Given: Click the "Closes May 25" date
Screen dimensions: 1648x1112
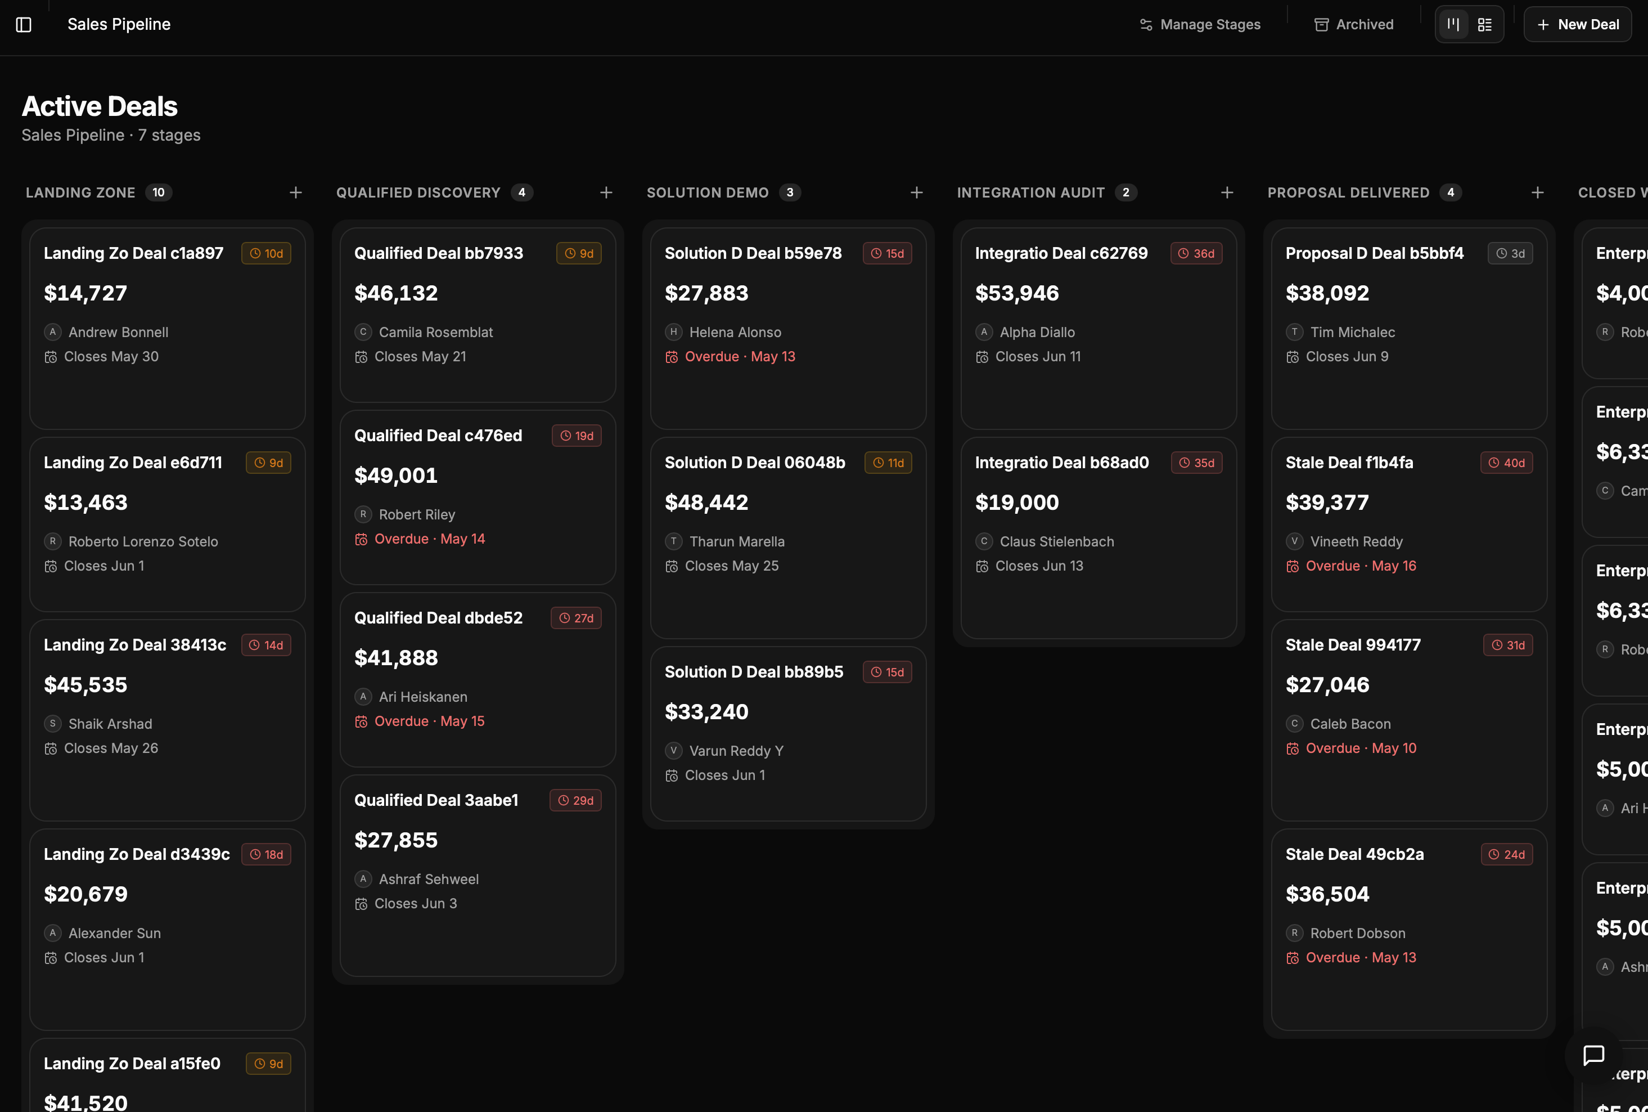Looking at the screenshot, I should point(732,566).
